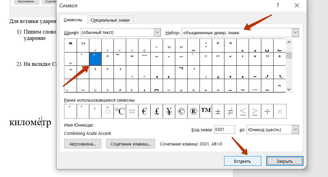Pick the plus-minus ± recent symbol
Viewport: 328px width, 177px height.
pos(218,111)
